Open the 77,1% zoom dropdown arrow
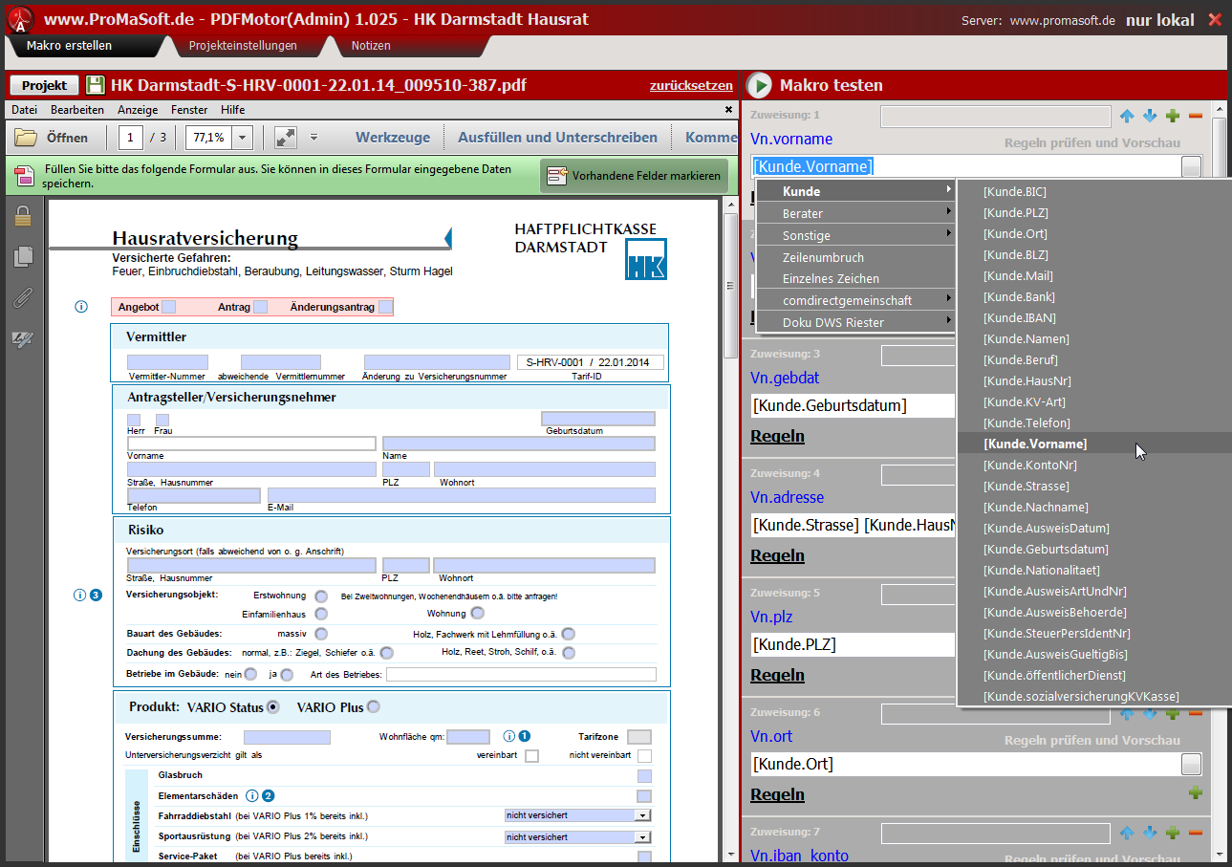Viewport: 1232px width, 867px height. (x=242, y=138)
